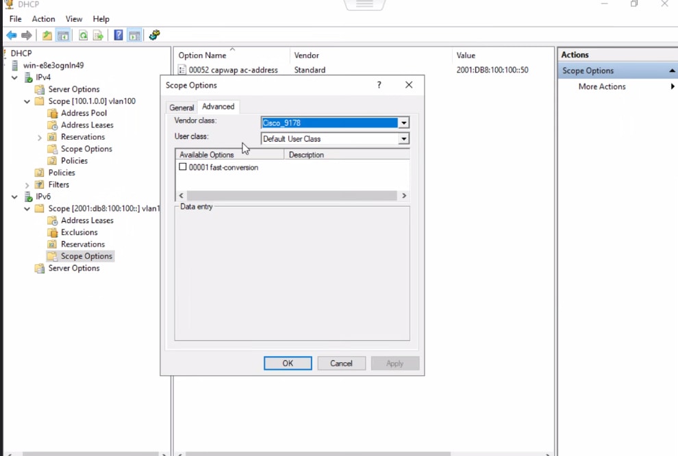This screenshot has width=678, height=456.
Task: Expand the Reservations node under vlan100
Action: point(40,136)
